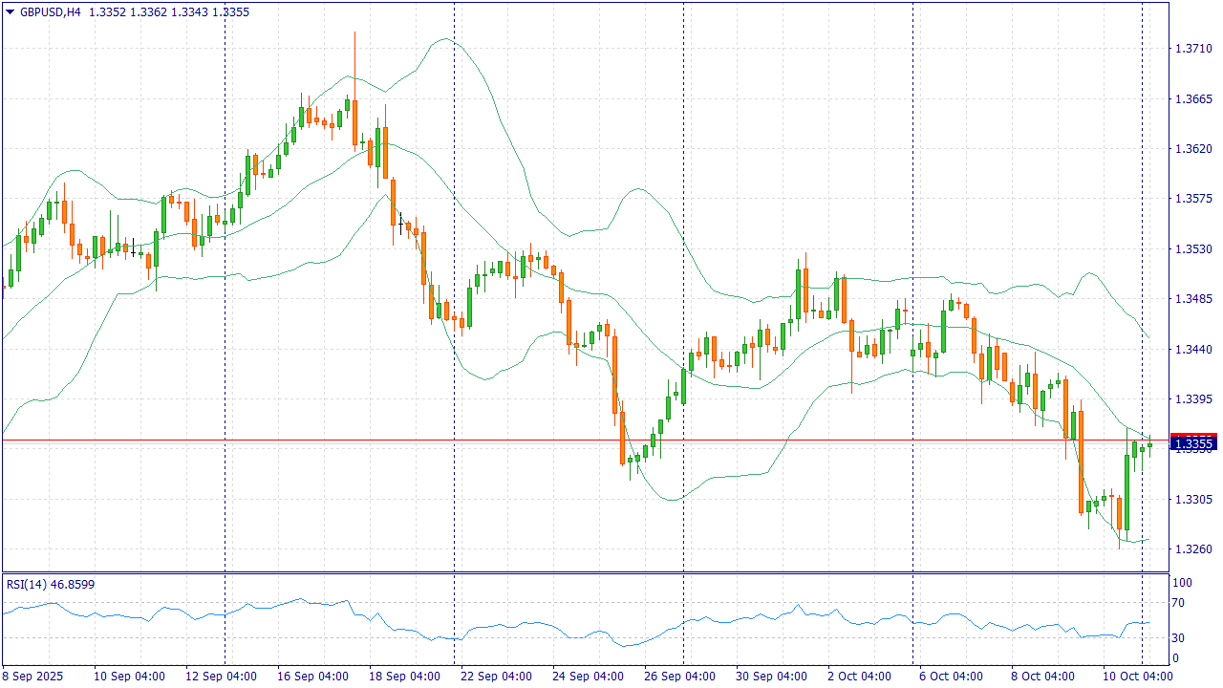The height and width of the screenshot is (688, 1223).
Task: Select the 8 Sep 2025 date label
Action: [x=33, y=677]
